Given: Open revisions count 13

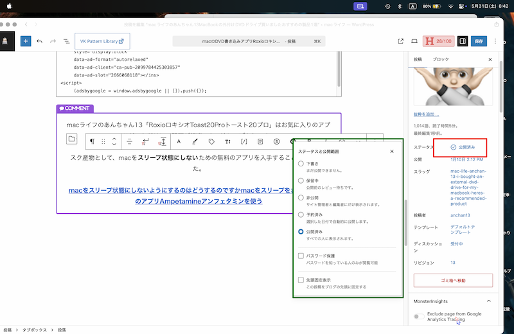Looking at the screenshot, I should (x=453, y=262).
